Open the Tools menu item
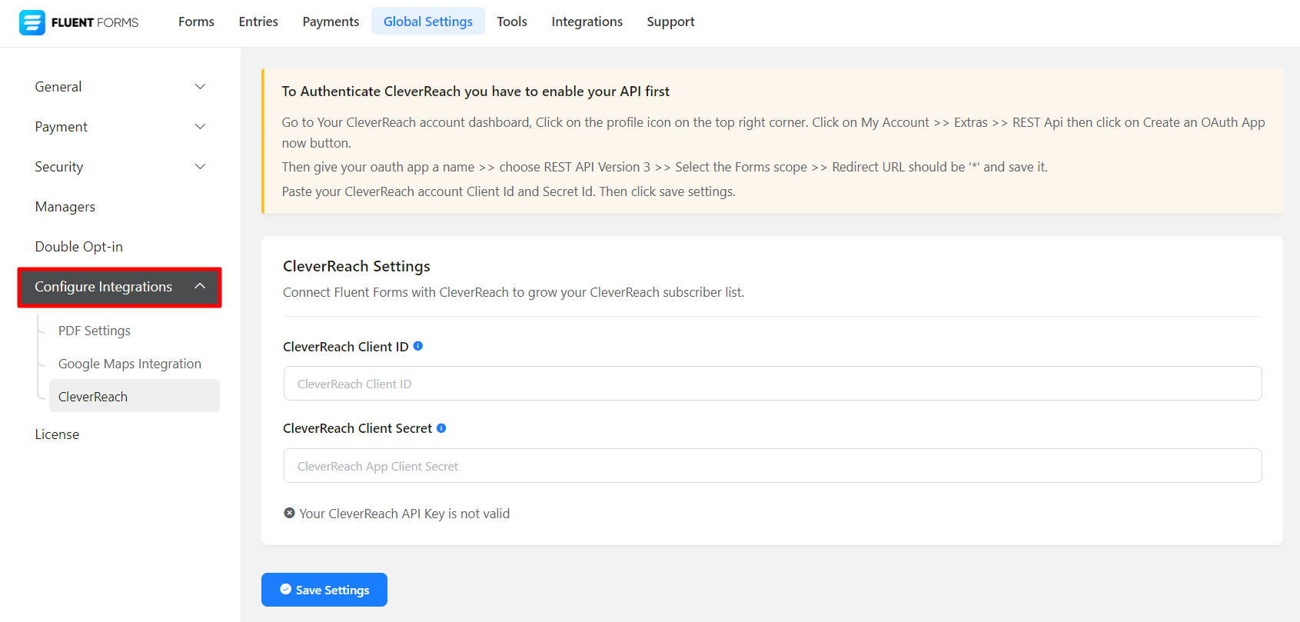Viewport: 1300px width, 622px height. pos(512,22)
